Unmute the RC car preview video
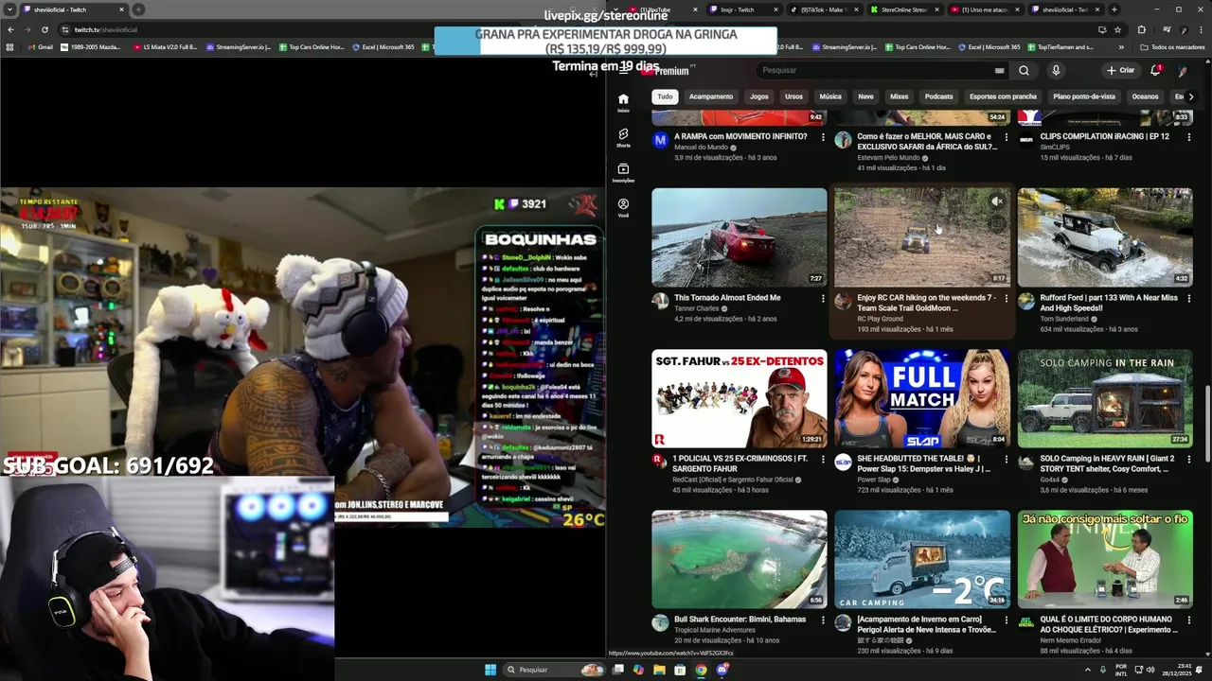This screenshot has height=681, width=1212. coord(997,201)
